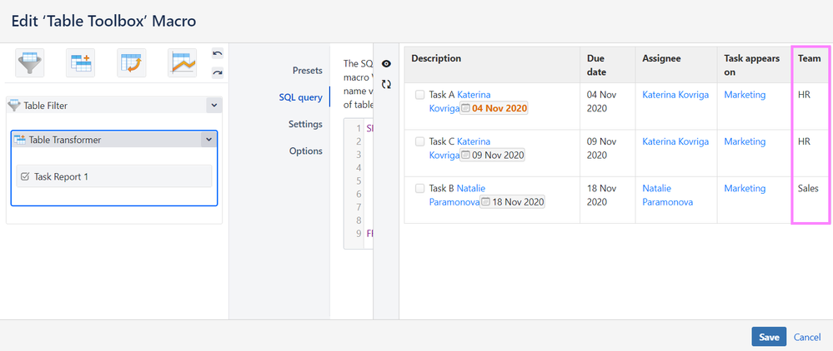The image size is (833, 351).
Task: Click the redo arrow icon
Action: [218, 72]
